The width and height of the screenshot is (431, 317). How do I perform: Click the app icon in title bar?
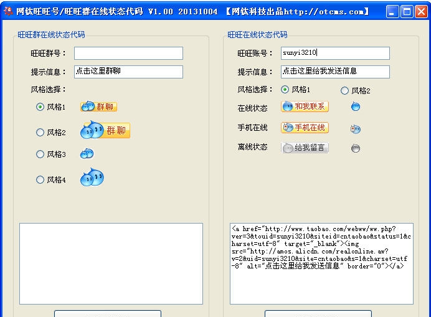coord(8,11)
